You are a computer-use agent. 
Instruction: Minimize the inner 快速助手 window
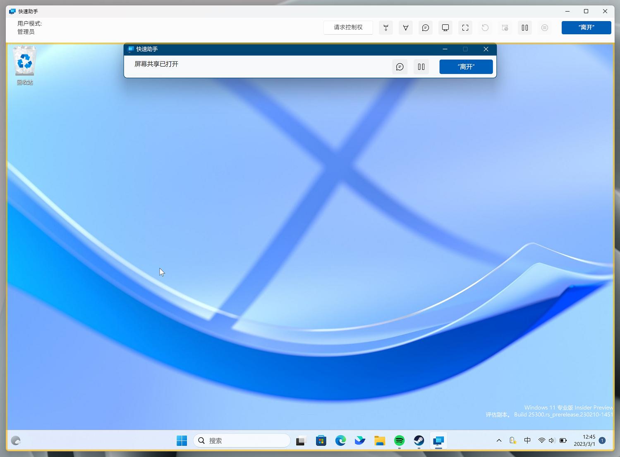(445, 49)
